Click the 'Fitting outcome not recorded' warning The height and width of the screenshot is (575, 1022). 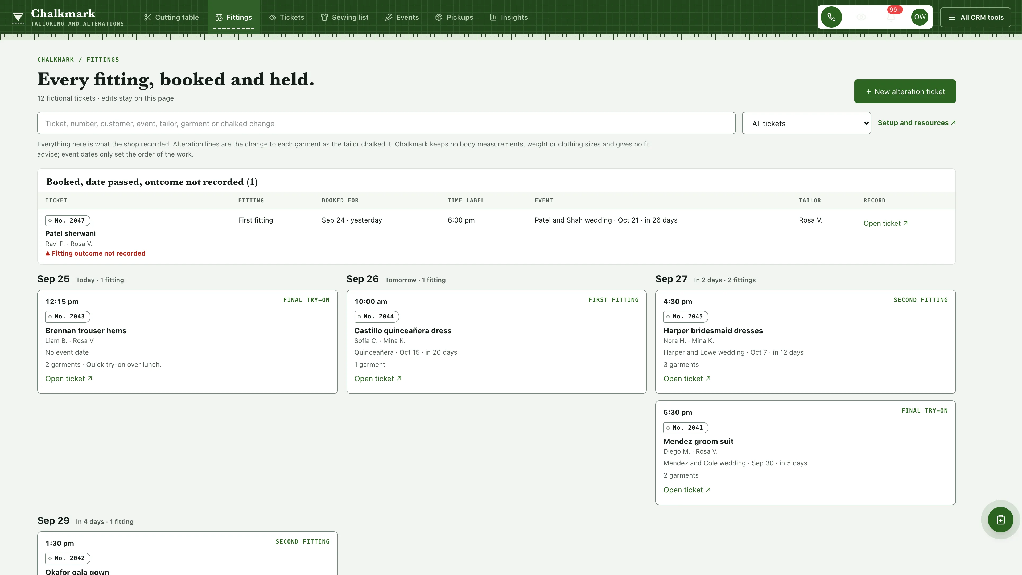point(95,253)
